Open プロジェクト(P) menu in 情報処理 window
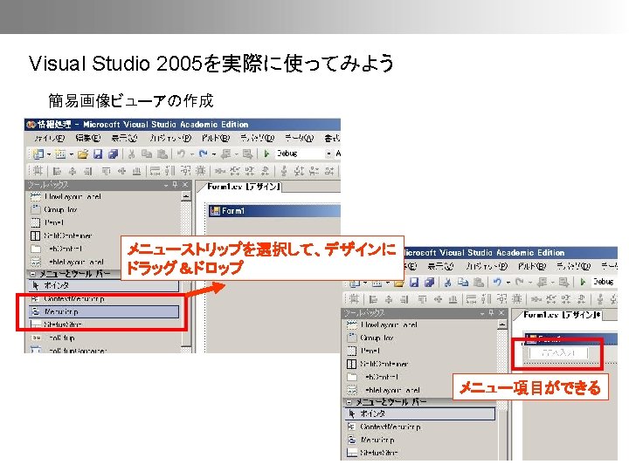 pos(170,138)
